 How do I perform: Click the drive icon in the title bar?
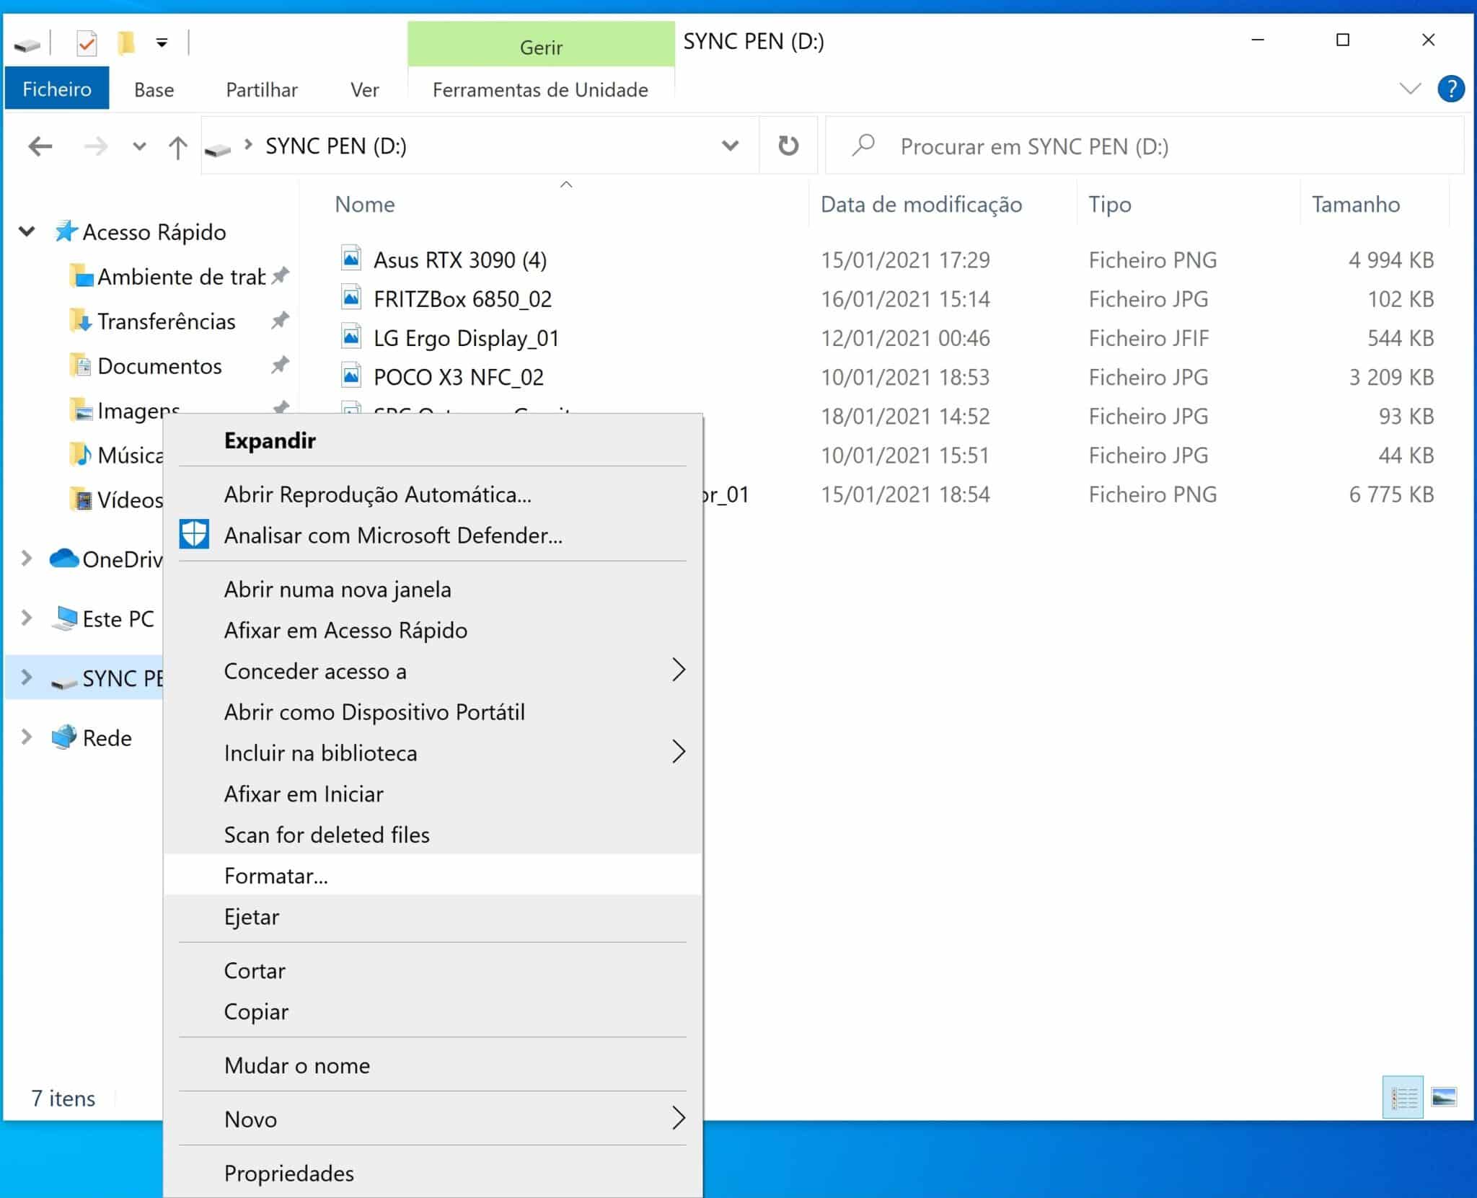click(27, 45)
